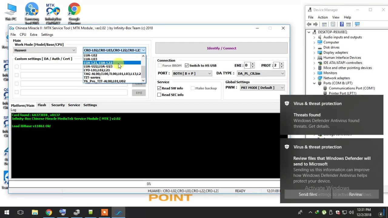Increase the EMI value spinner
The width and height of the screenshot is (388, 218).
tap(253, 64)
